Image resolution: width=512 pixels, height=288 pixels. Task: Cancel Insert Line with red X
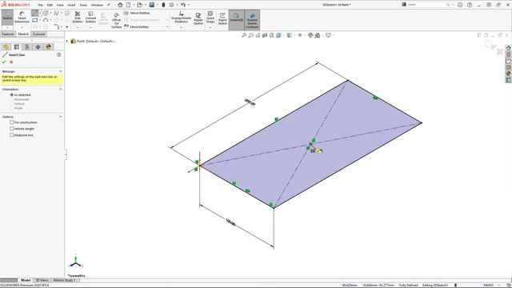point(11,62)
